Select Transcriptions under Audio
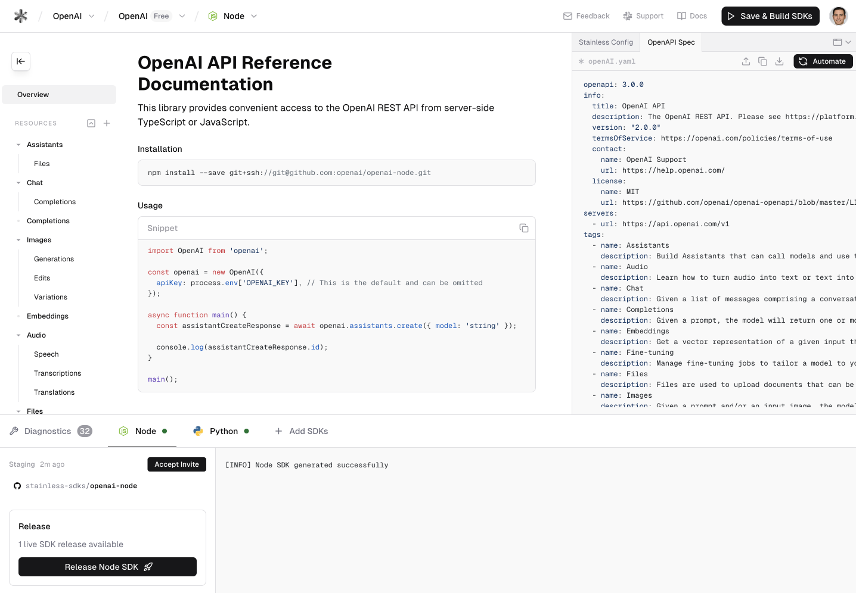856x593 pixels. click(57, 373)
